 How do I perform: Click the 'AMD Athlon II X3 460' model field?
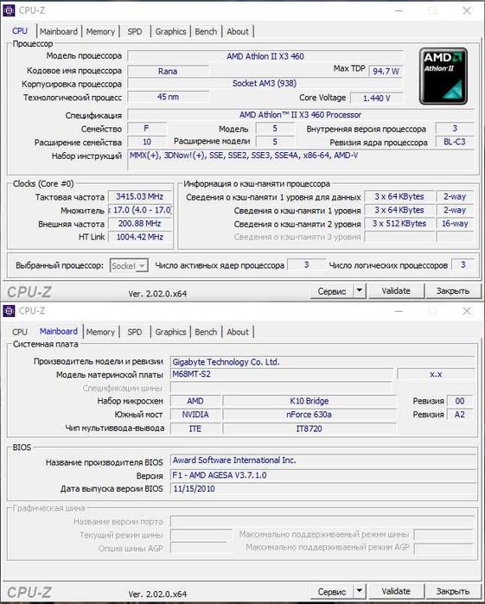pos(265,56)
